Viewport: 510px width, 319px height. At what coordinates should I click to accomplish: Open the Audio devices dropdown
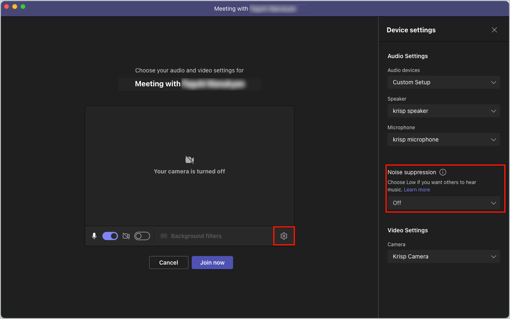click(x=444, y=82)
